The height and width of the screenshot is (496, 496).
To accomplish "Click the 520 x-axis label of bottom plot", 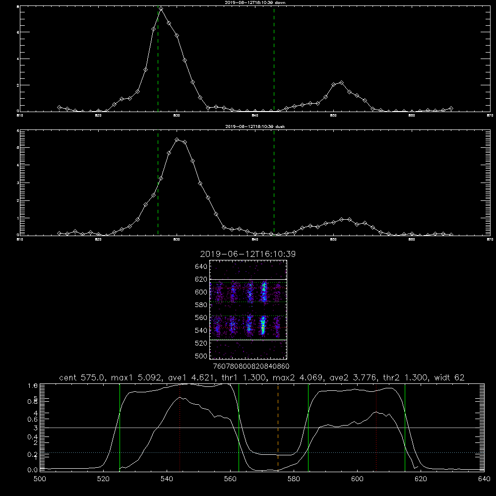I will click(x=104, y=479).
